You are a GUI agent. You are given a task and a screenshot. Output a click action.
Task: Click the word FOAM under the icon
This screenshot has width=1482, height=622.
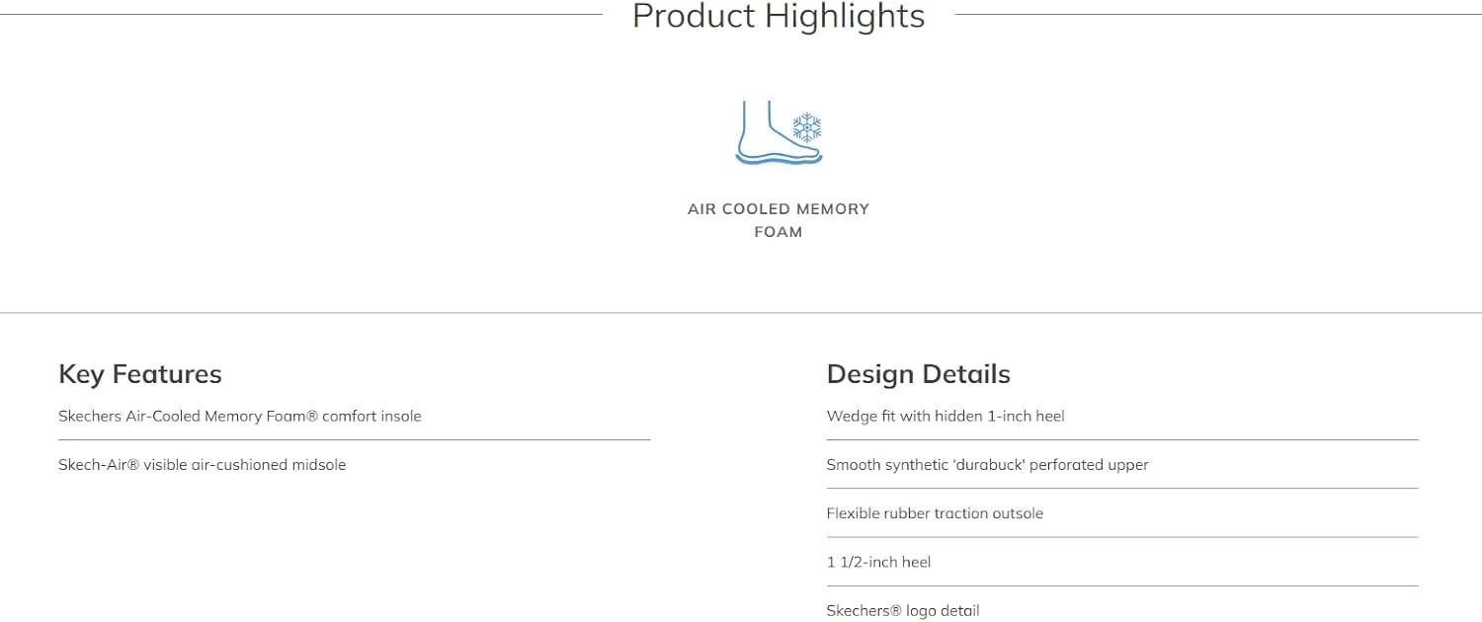pyautogui.click(x=779, y=232)
